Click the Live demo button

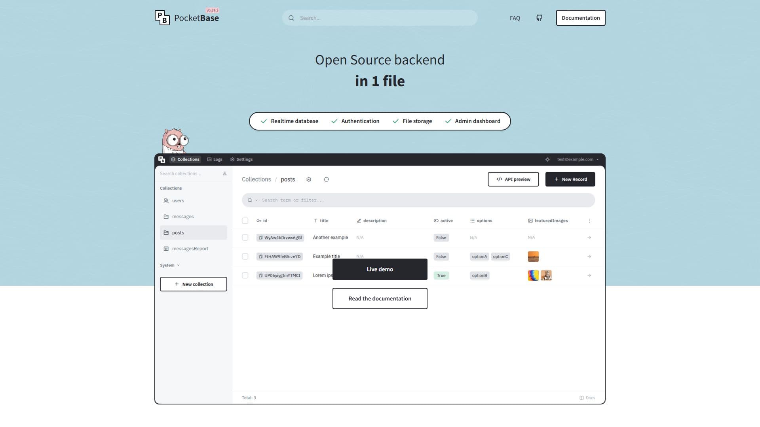pyautogui.click(x=380, y=269)
